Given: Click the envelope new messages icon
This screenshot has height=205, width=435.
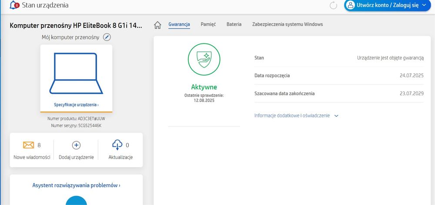Looking at the screenshot, I should point(28,145).
